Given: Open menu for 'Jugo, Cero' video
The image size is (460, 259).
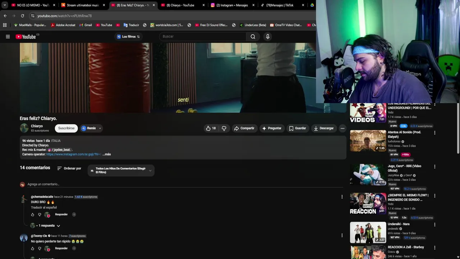Looking at the screenshot, I should [x=434, y=167].
